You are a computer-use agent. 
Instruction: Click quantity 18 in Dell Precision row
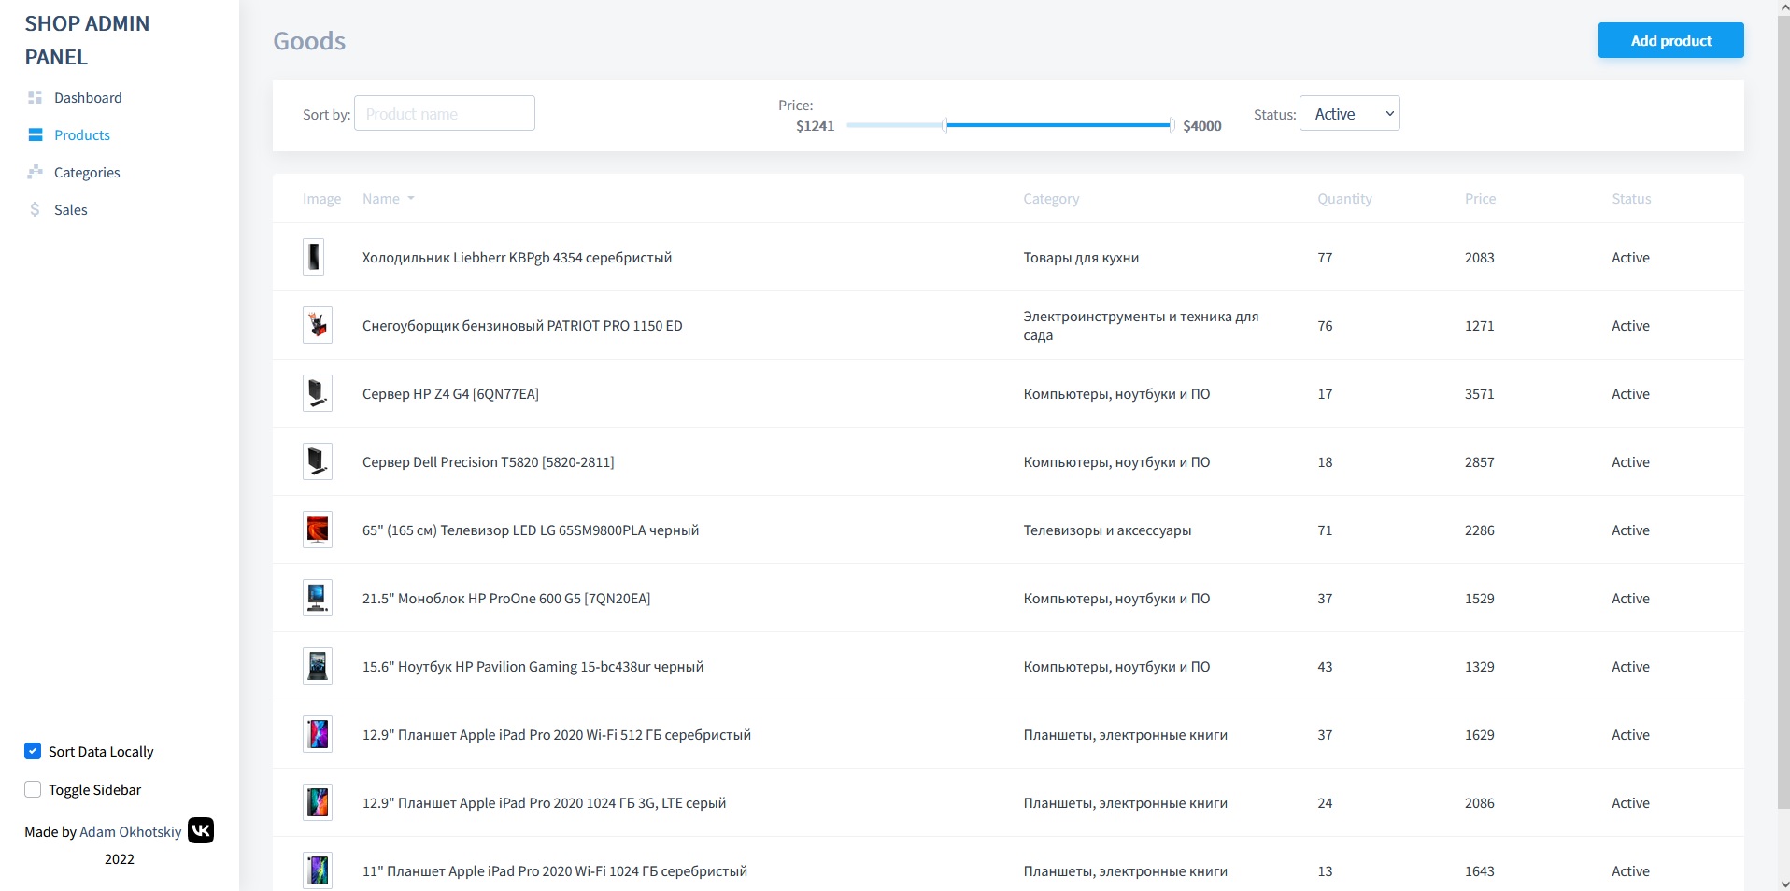[x=1325, y=462]
